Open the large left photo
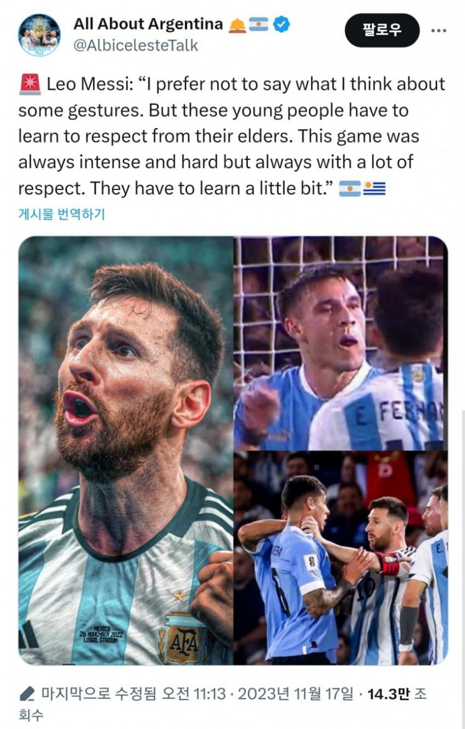 [126, 450]
